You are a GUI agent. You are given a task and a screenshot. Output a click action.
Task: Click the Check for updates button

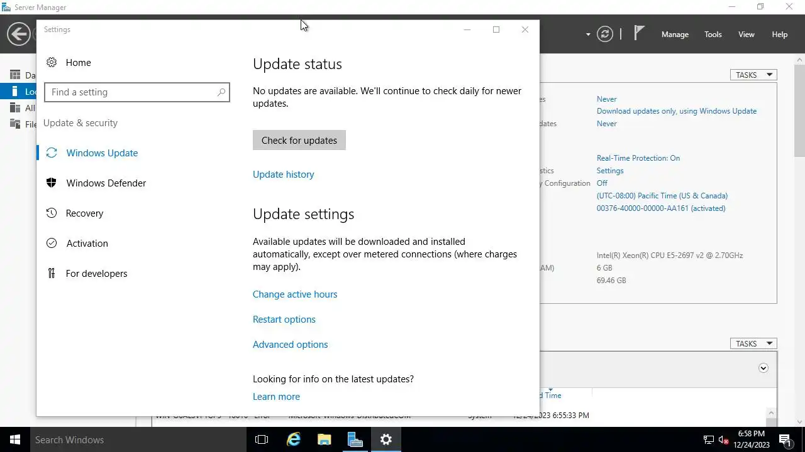(x=299, y=140)
